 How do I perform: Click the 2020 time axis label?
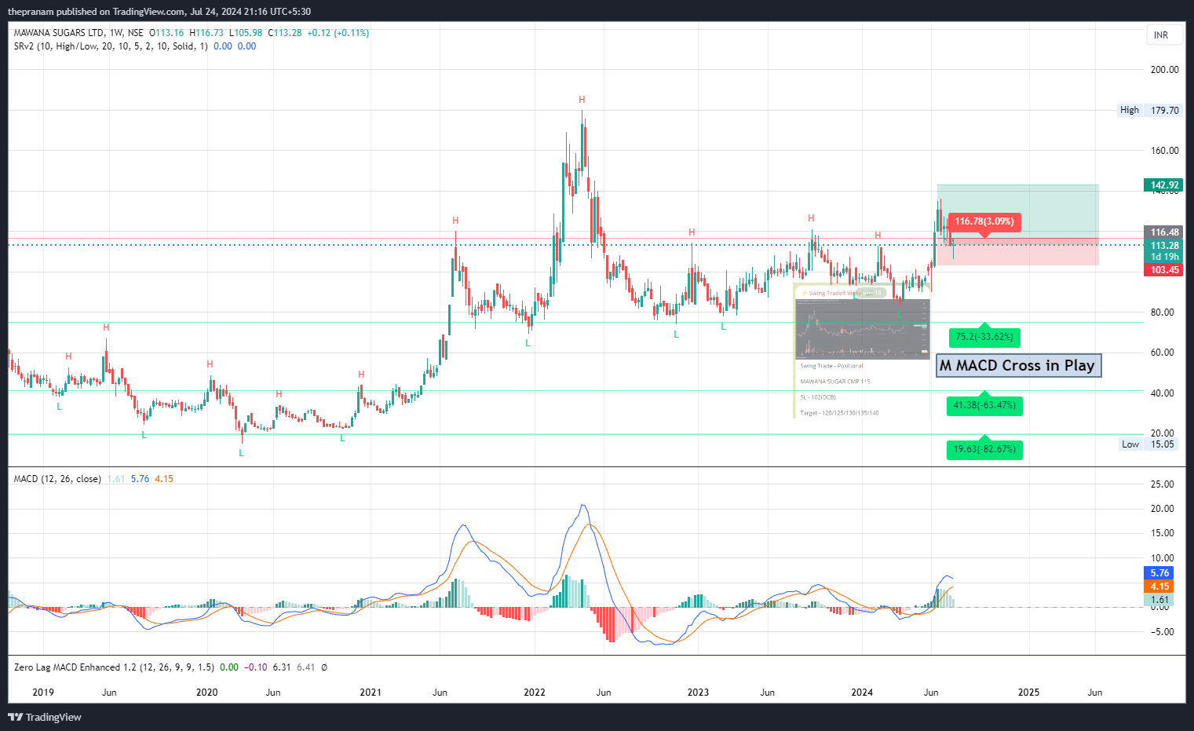pyautogui.click(x=206, y=693)
